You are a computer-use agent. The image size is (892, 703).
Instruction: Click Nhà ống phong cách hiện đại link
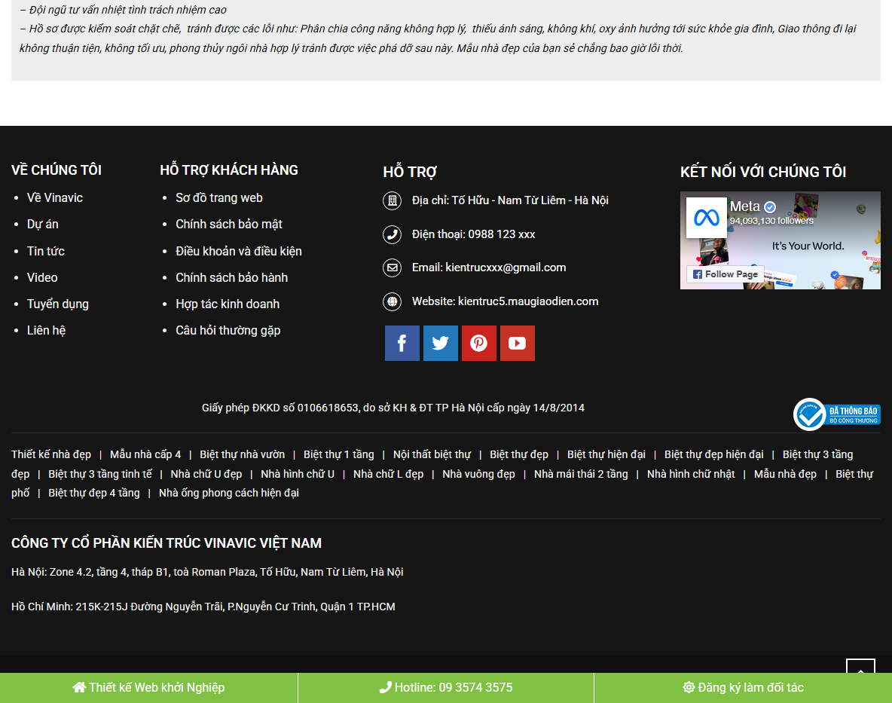[229, 493]
